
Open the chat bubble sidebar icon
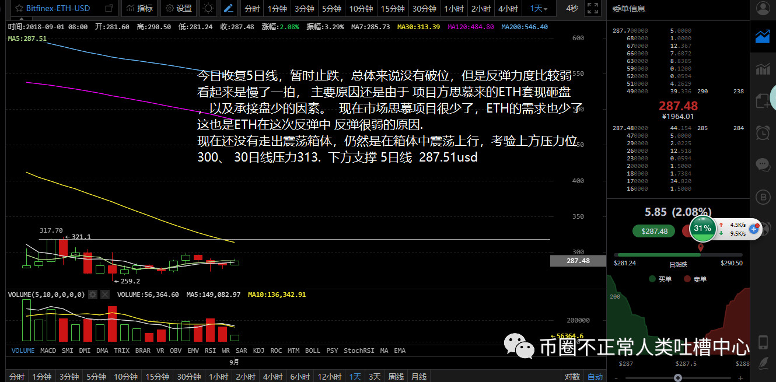coord(762,164)
